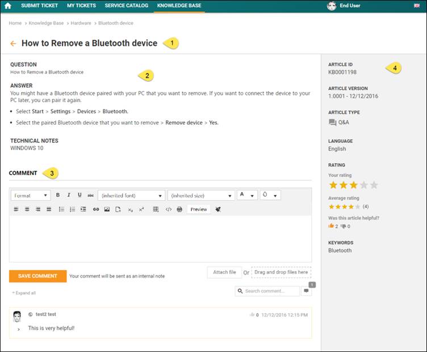
Task: Click the Home icon in the top bar
Action: pyautogui.click(x=8, y=6)
